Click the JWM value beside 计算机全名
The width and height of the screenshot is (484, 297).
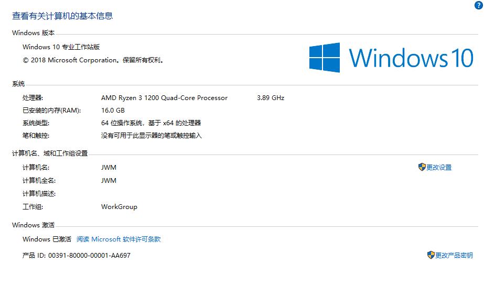pyautogui.click(x=109, y=181)
